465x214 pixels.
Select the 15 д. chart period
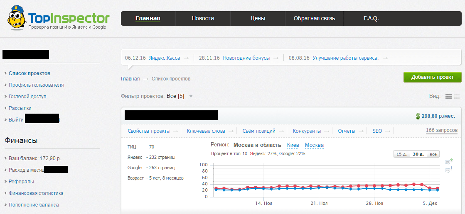coord(401,154)
